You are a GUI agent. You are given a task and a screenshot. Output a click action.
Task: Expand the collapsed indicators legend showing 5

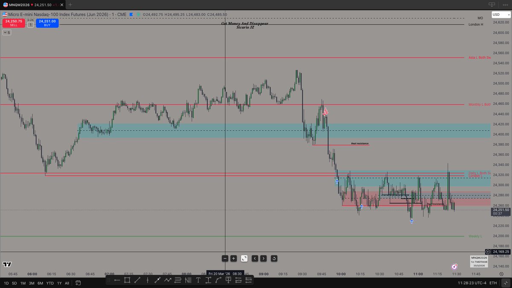[x=6, y=32]
